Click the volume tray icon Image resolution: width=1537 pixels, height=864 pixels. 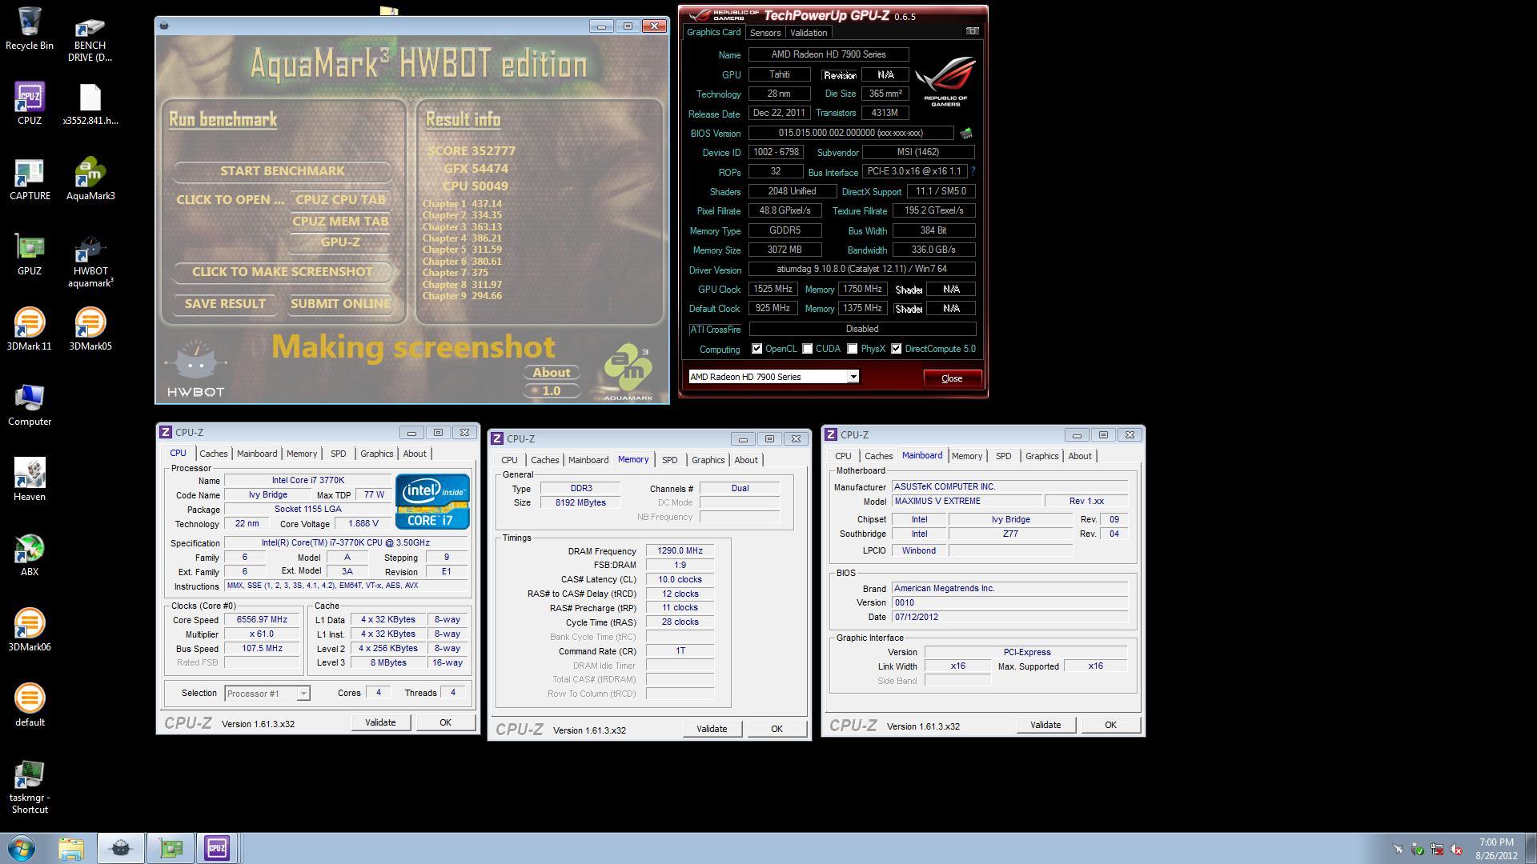click(x=1456, y=850)
